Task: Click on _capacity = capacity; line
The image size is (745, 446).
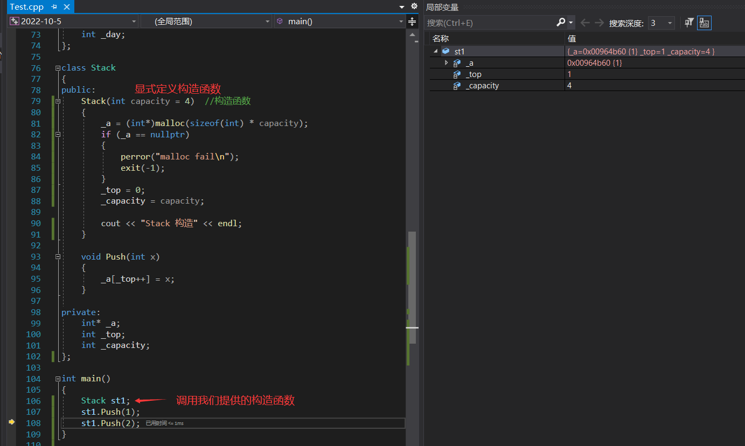Action: (x=152, y=201)
